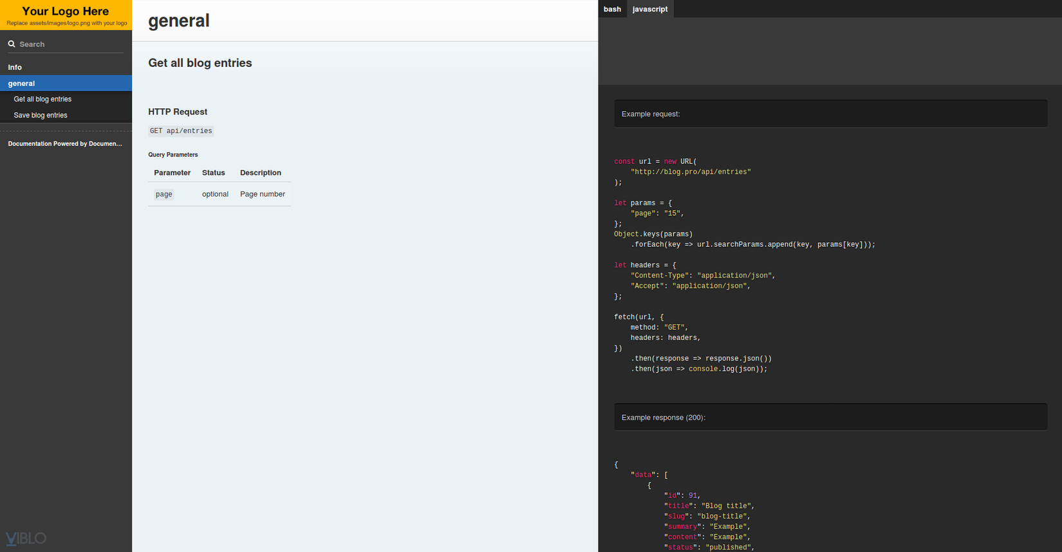
Task: Select the general sidebar section
Action: 21,84
